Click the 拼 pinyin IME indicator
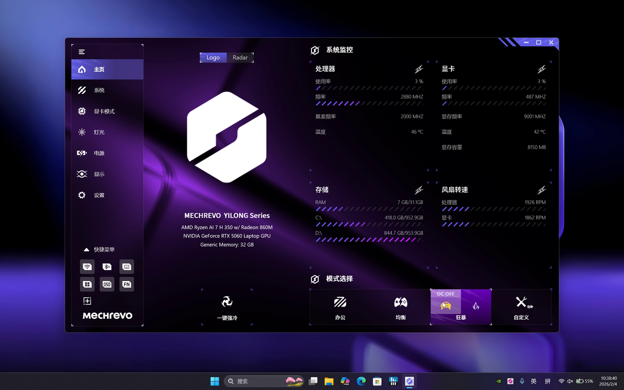This screenshot has width=624, height=390. click(548, 381)
